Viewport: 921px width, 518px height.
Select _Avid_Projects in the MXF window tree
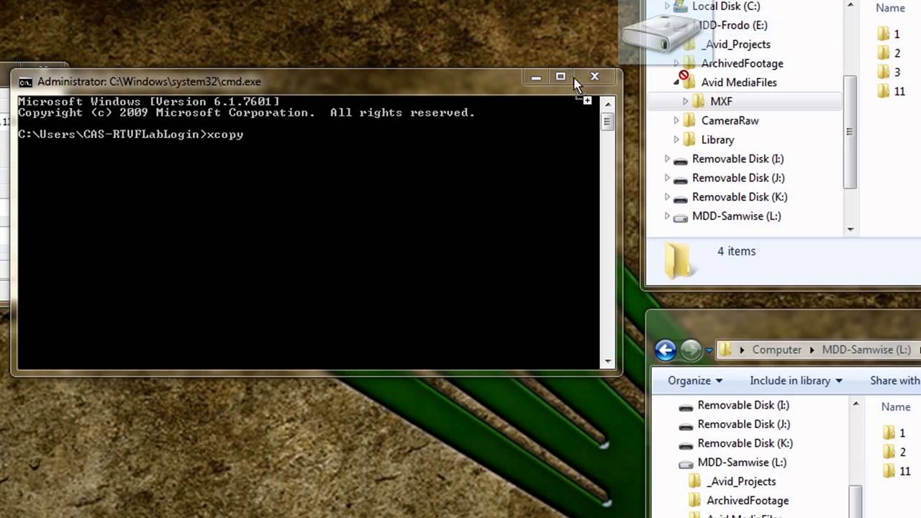(x=735, y=44)
